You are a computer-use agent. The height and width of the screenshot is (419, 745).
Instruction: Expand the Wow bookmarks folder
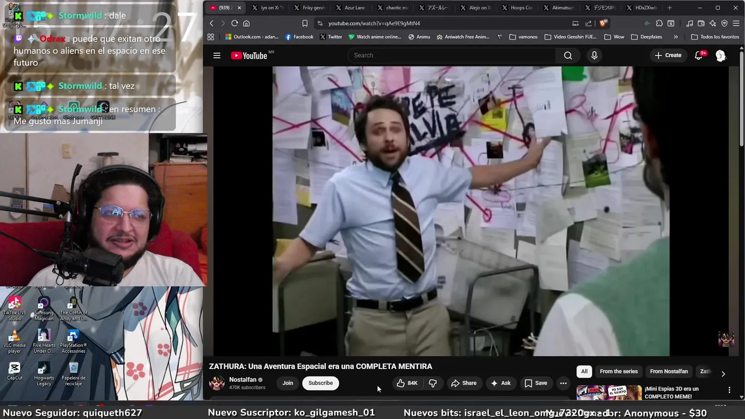coord(614,37)
